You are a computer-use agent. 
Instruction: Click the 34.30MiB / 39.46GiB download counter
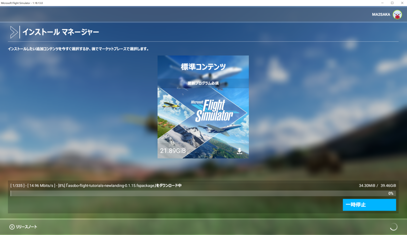(x=377, y=185)
